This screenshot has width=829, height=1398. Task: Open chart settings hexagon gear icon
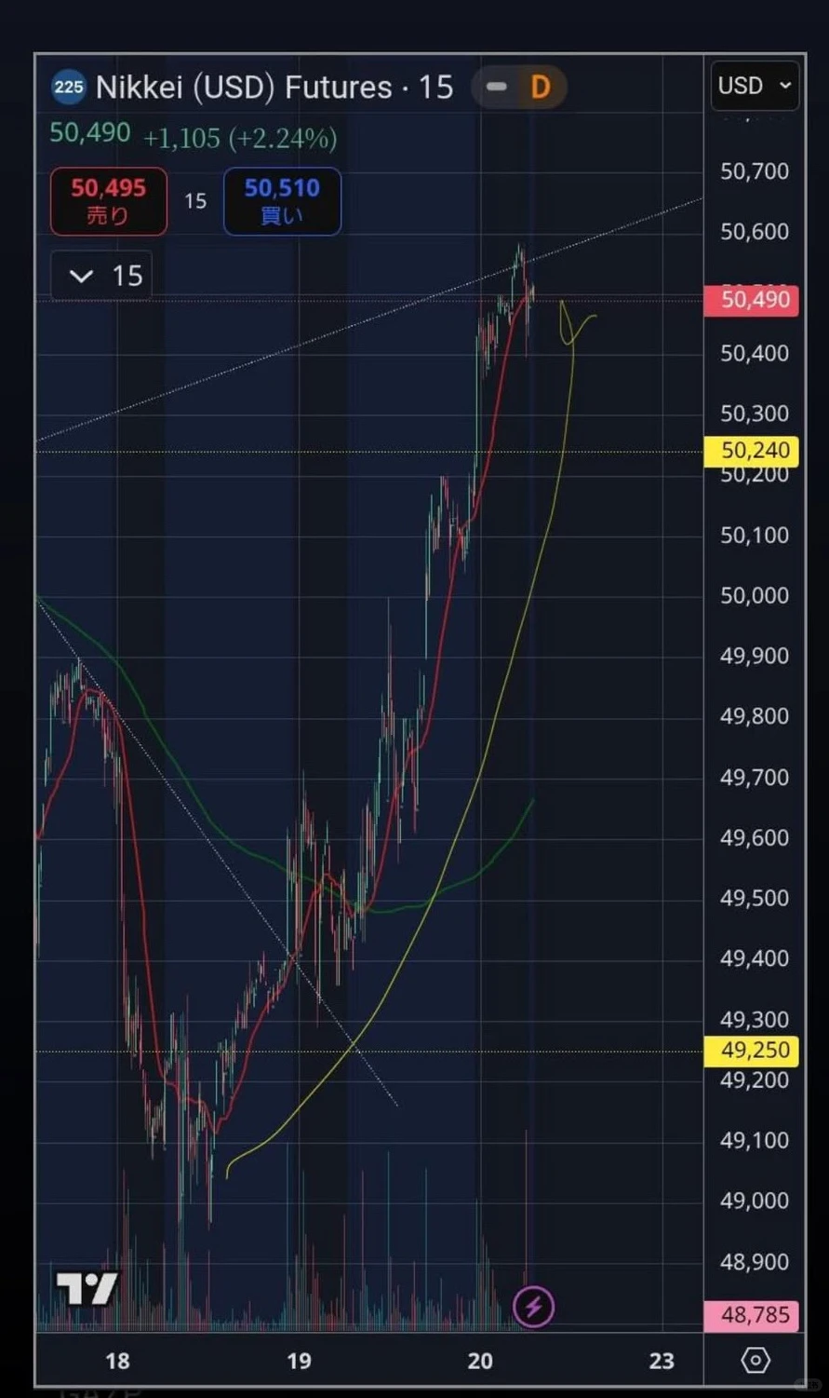[755, 1361]
